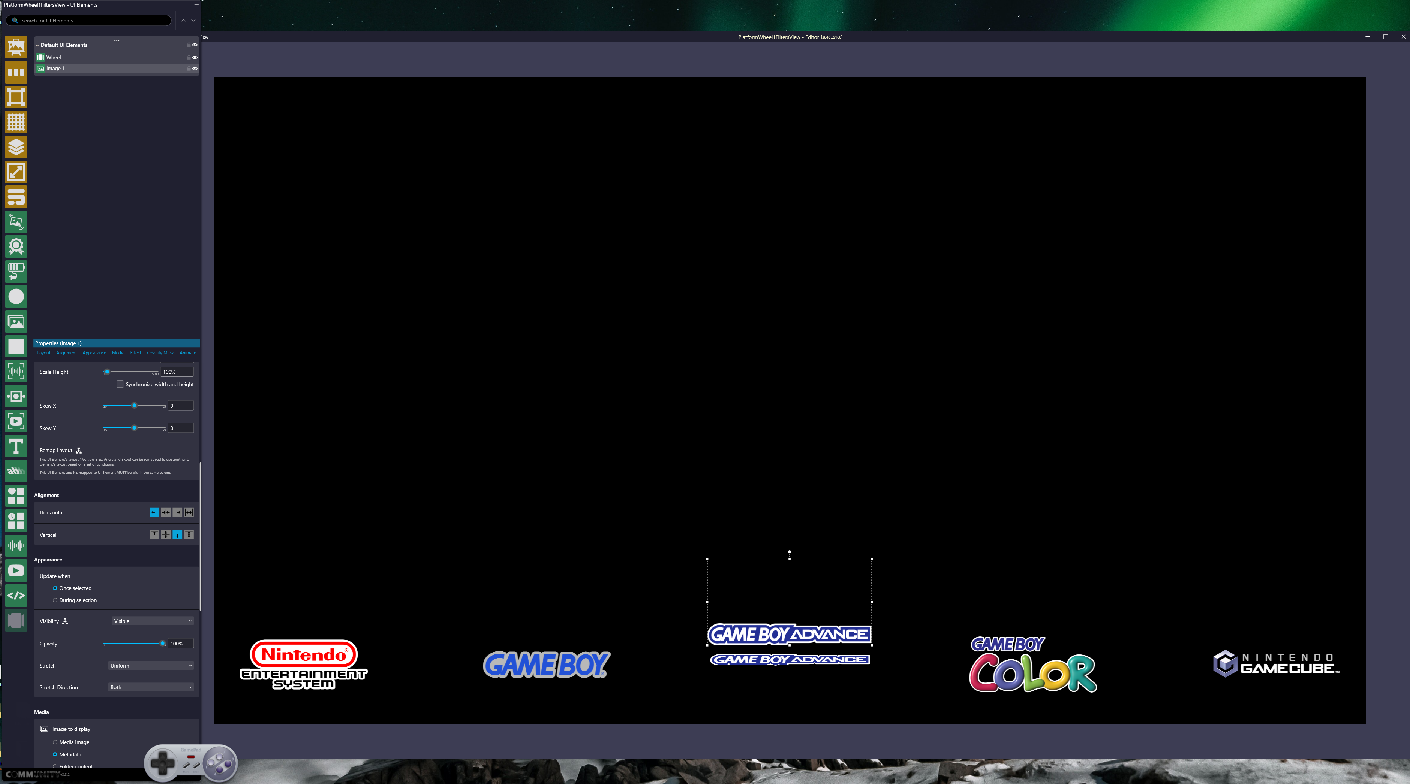Jump to the Appearance properties tab

(x=94, y=353)
